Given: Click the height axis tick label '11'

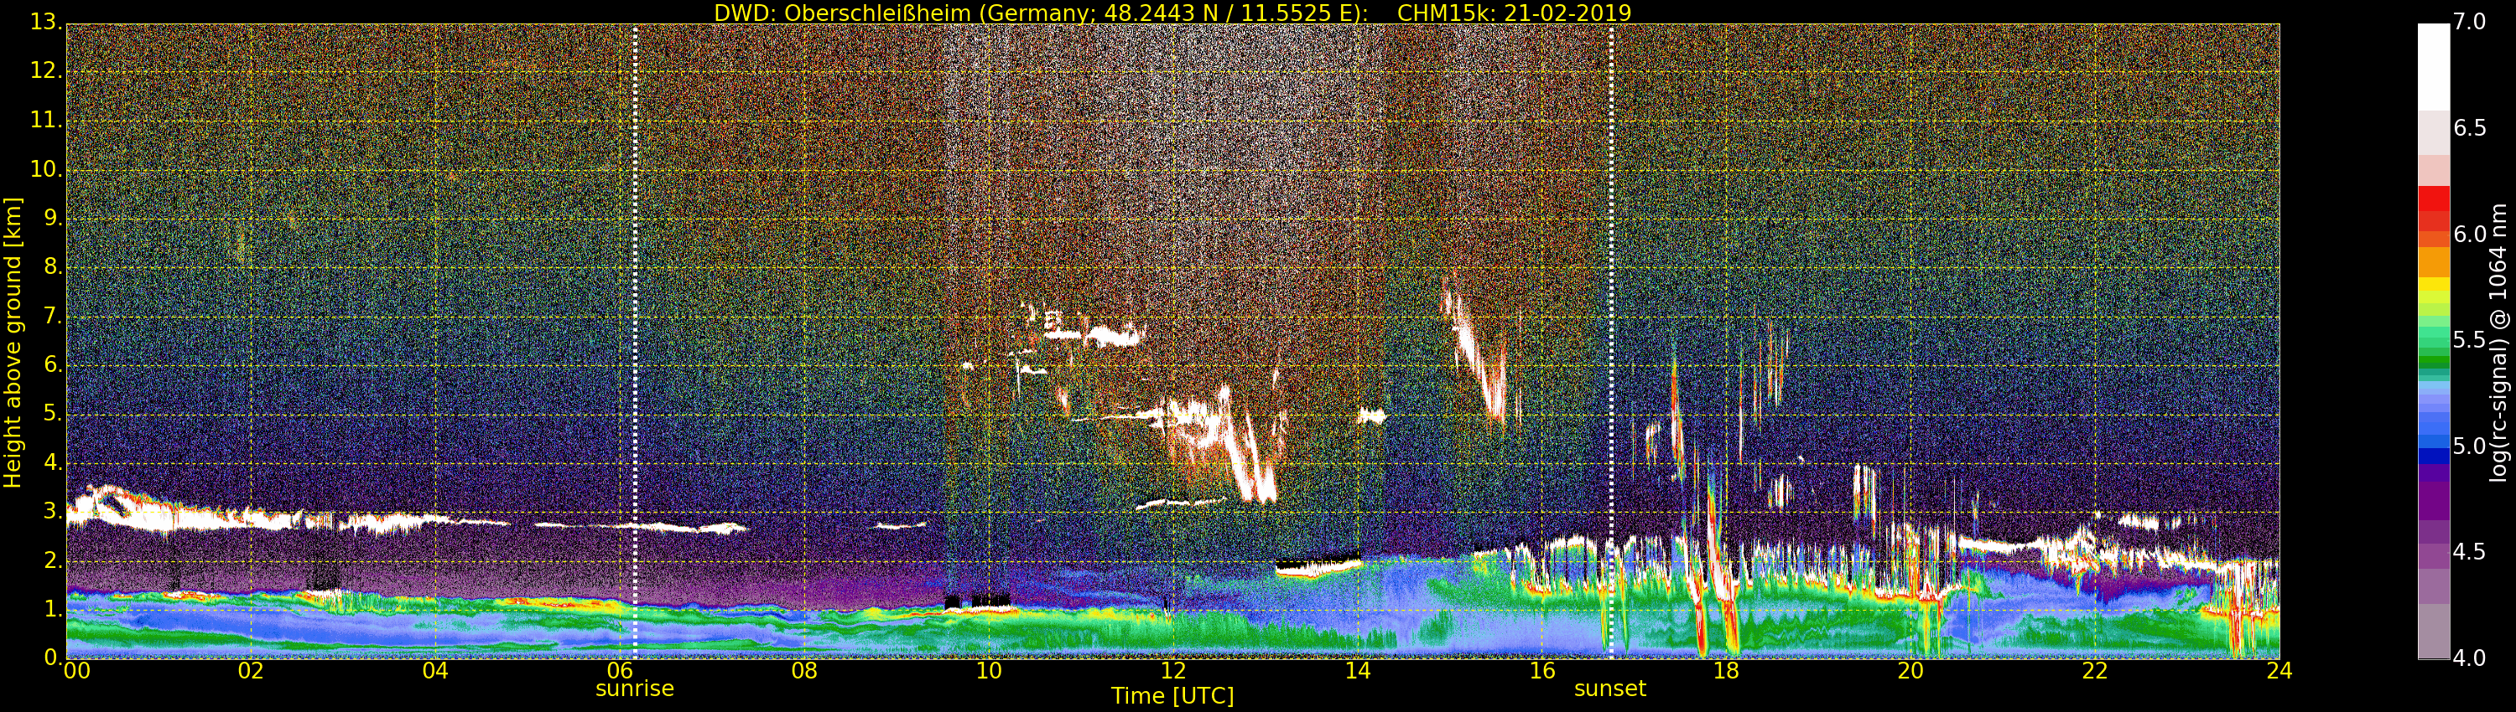Looking at the screenshot, I should coord(45,120).
